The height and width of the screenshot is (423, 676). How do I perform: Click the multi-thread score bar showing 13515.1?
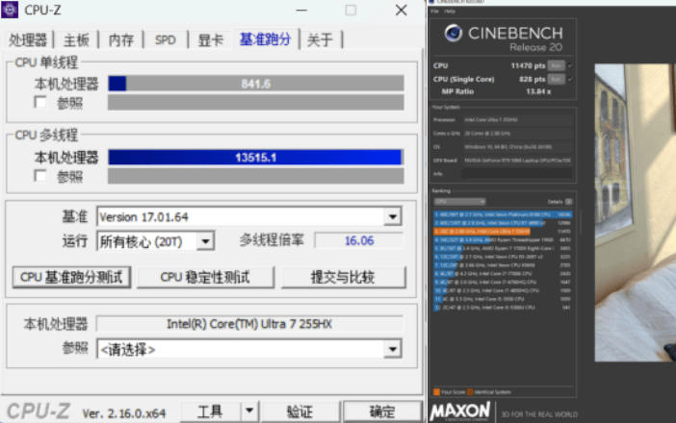[256, 157]
